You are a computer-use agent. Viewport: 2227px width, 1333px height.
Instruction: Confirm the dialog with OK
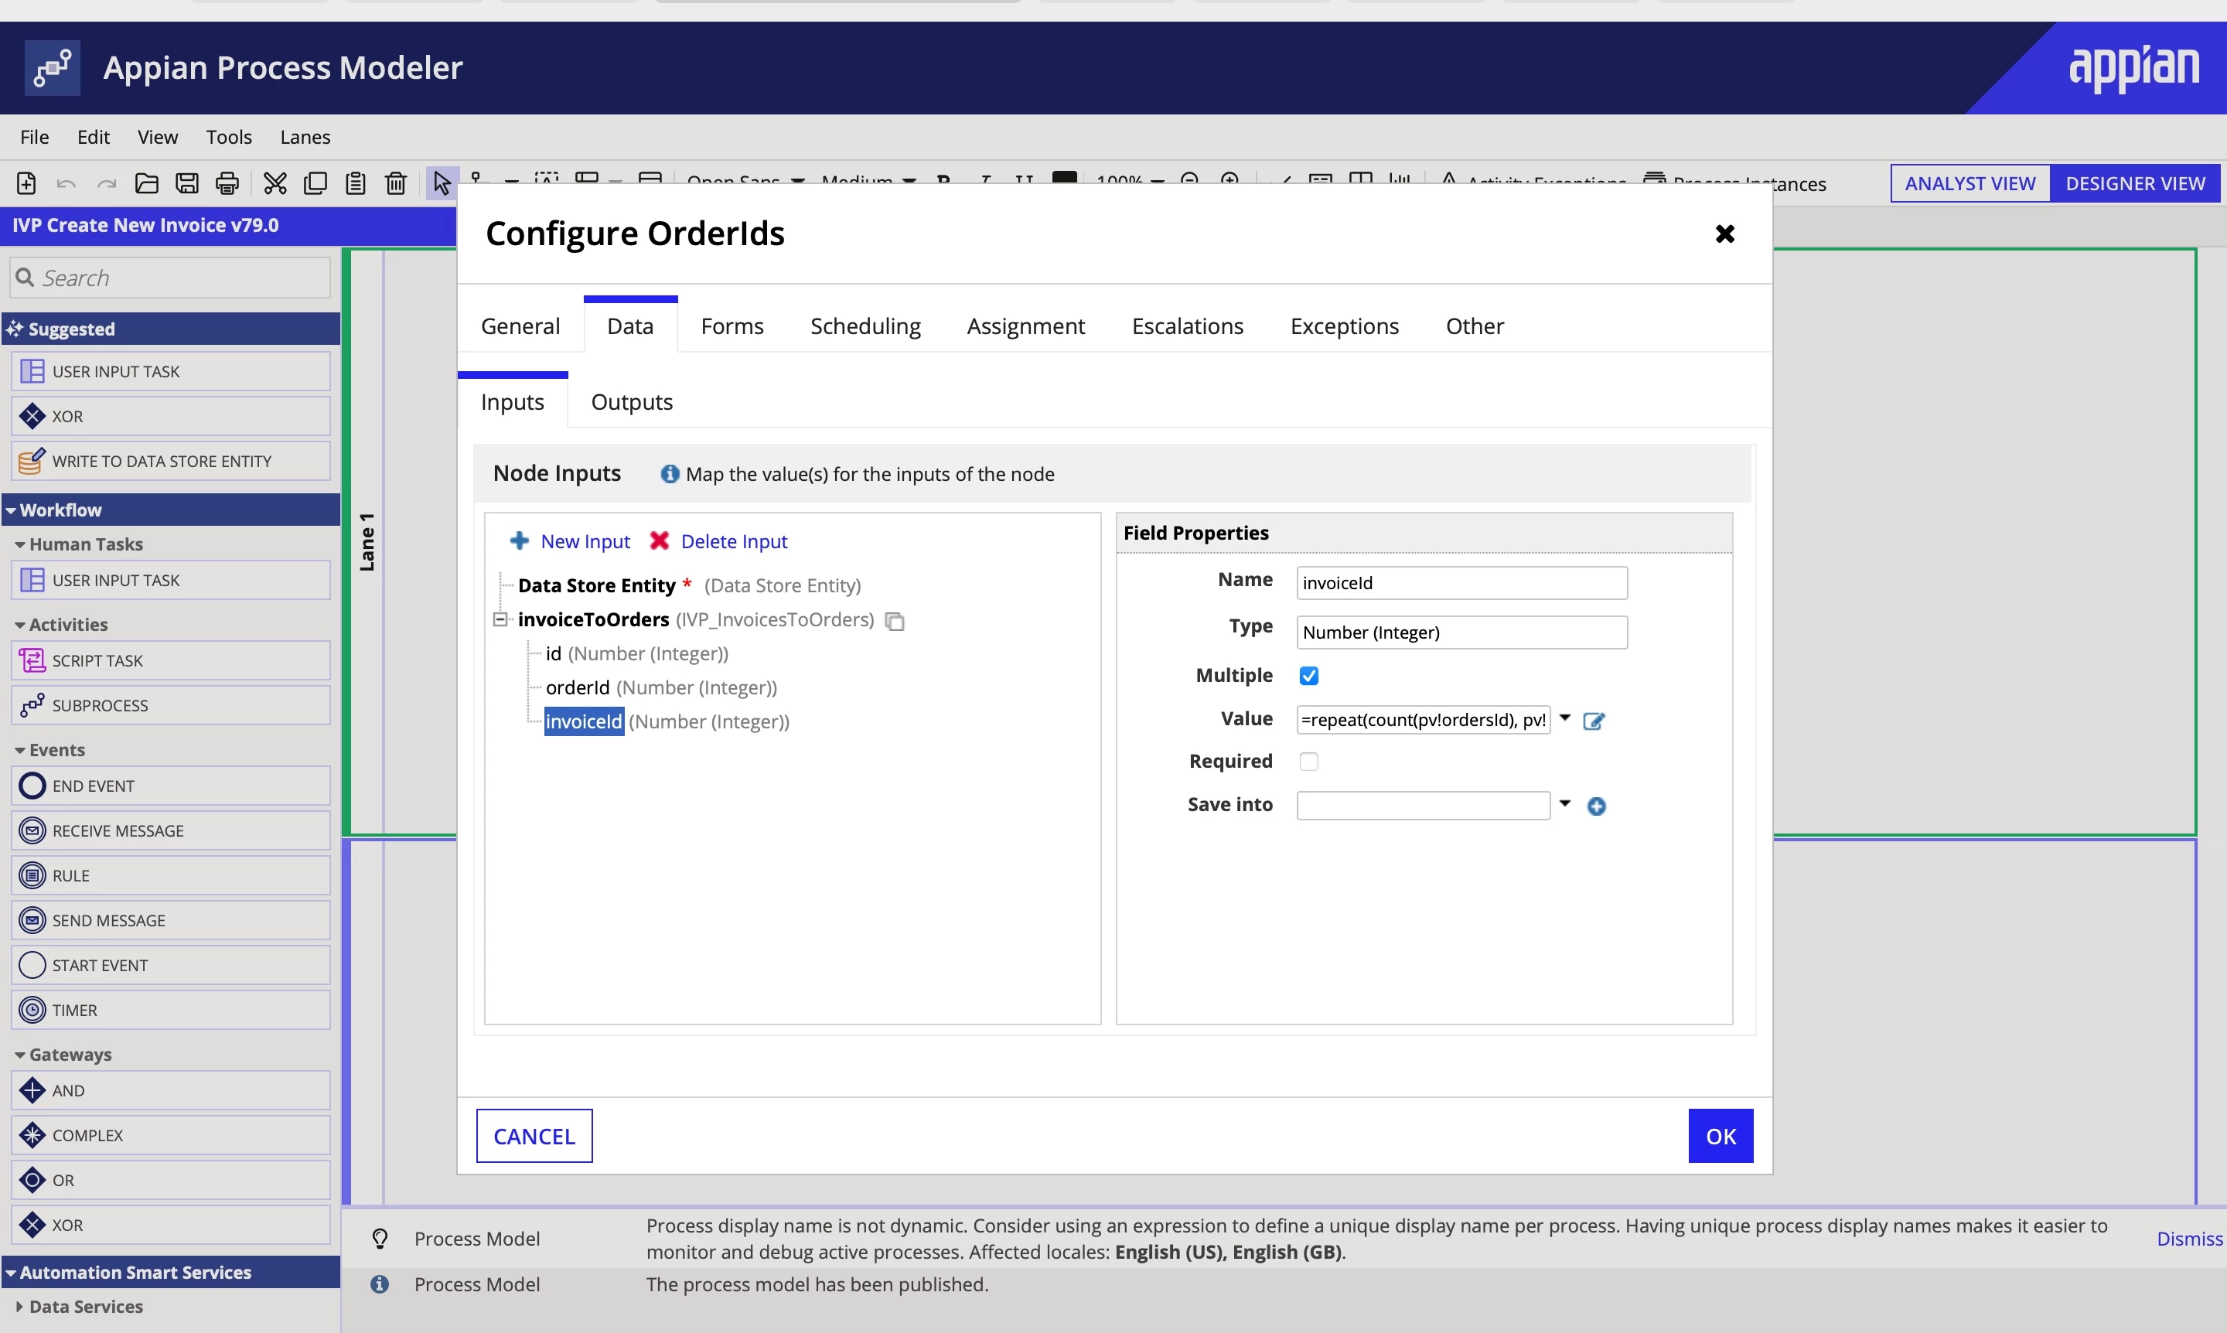[x=1721, y=1137]
